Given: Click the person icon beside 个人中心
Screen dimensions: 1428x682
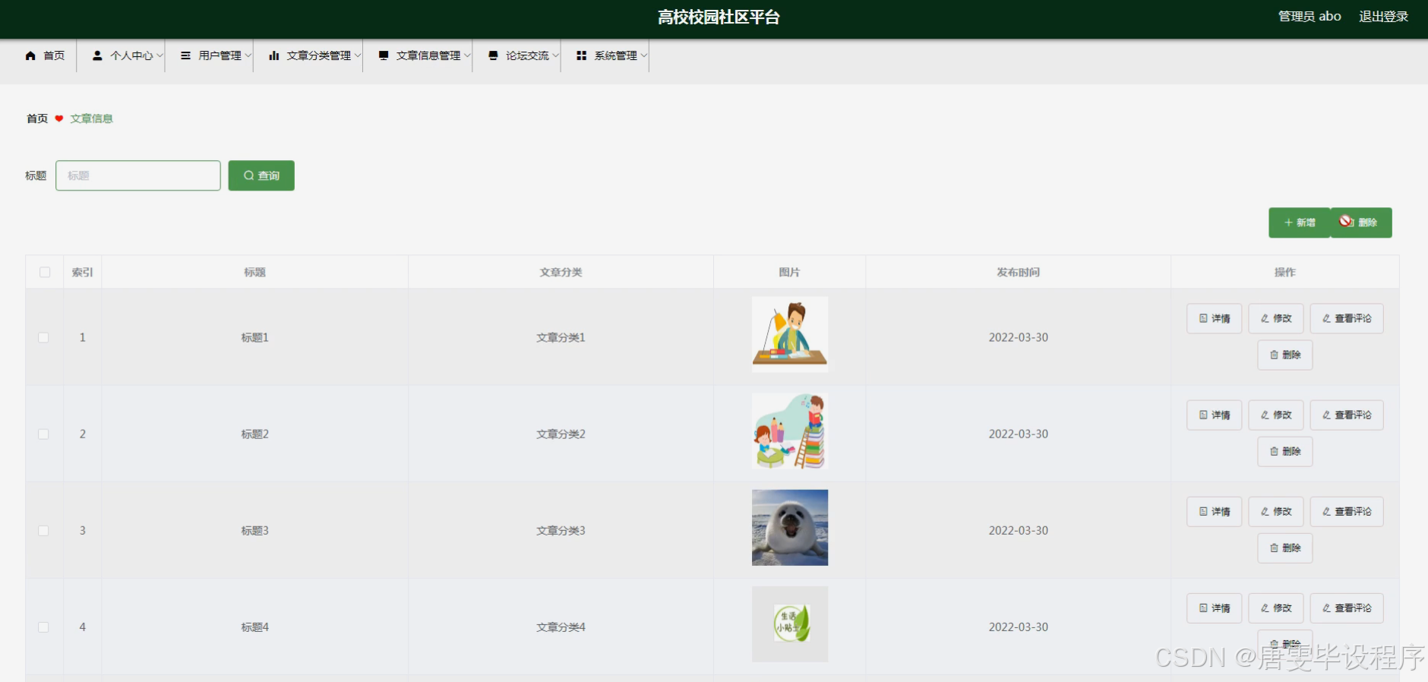Looking at the screenshot, I should (97, 55).
